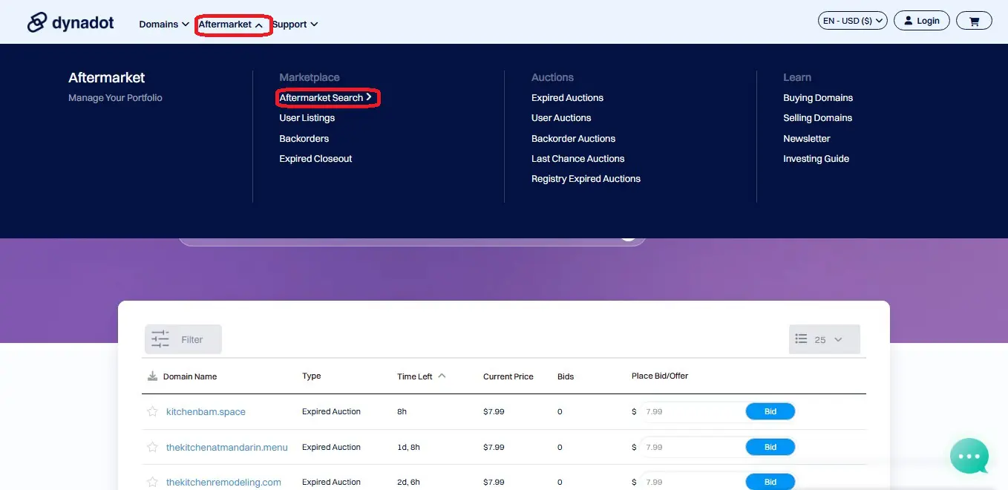1008x490 pixels.
Task: Collapse the Aftermarket menu
Action: [231, 24]
